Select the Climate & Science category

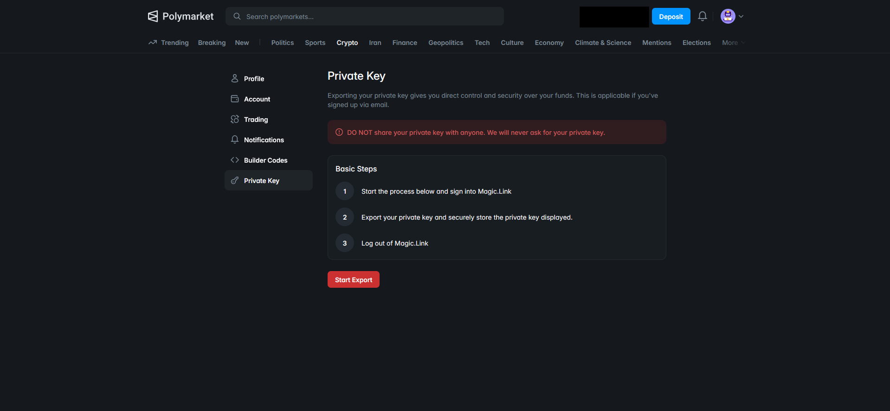(603, 42)
